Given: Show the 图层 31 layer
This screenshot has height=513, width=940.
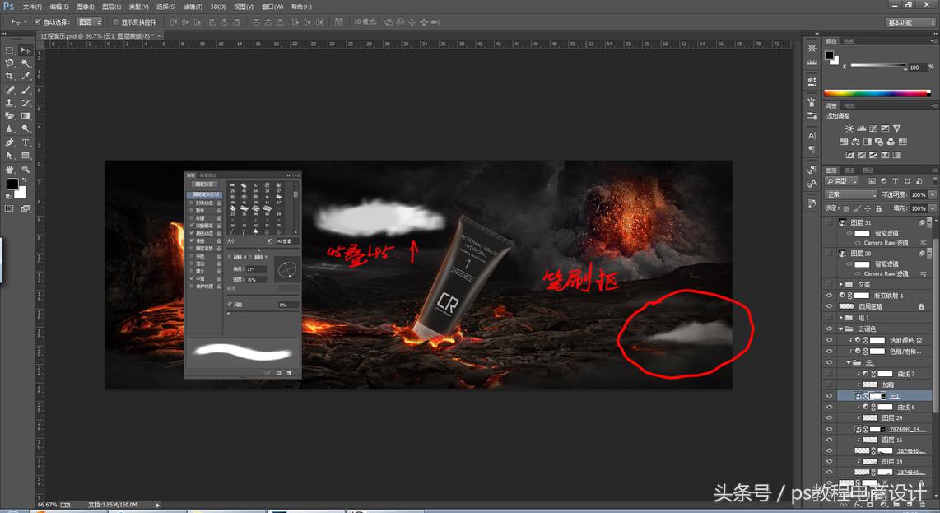Looking at the screenshot, I should click(x=829, y=222).
